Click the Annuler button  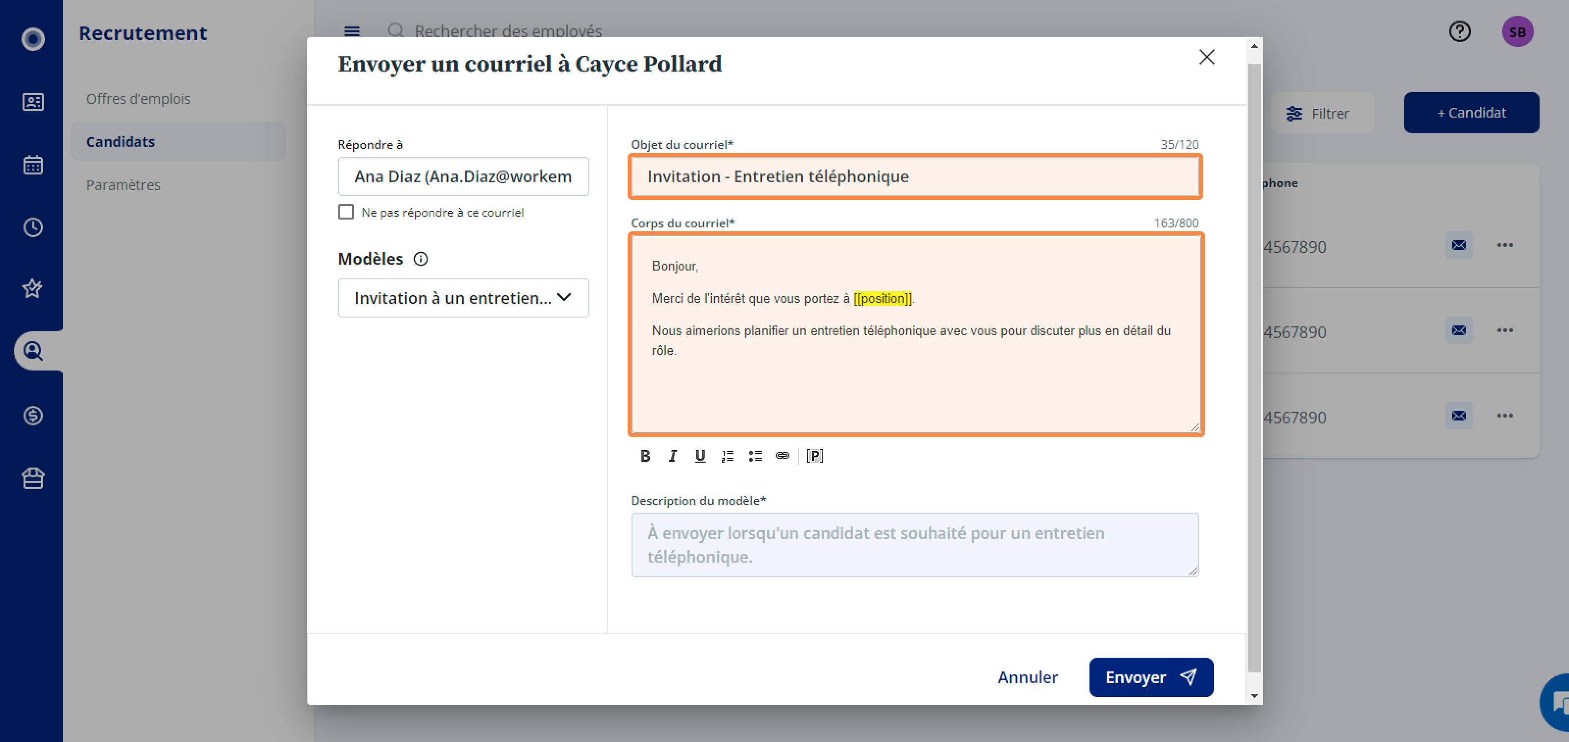coord(1028,677)
